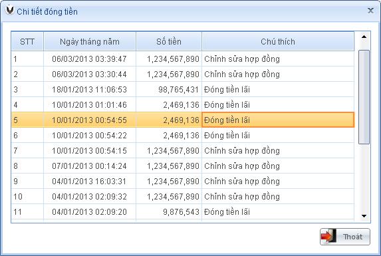Sort by the STT column header
The height and width of the screenshot is (256, 381).
click(x=27, y=41)
